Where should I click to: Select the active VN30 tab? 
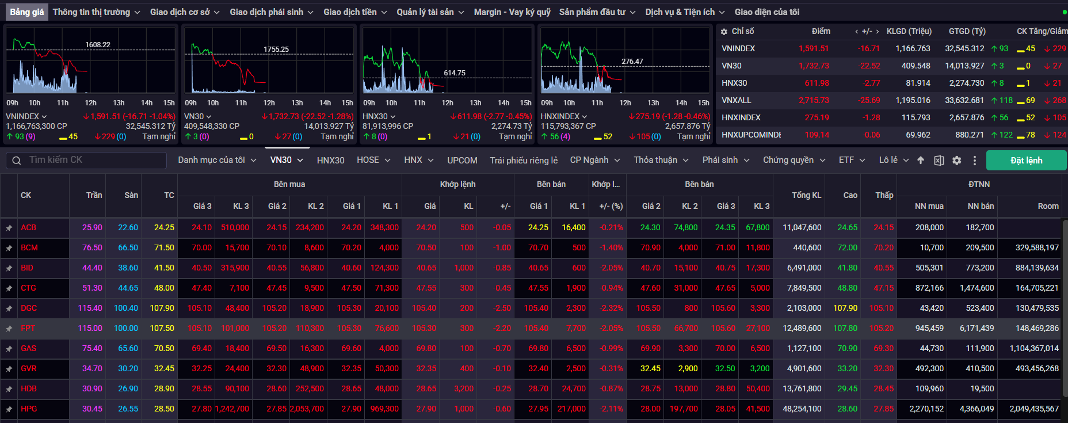287,160
